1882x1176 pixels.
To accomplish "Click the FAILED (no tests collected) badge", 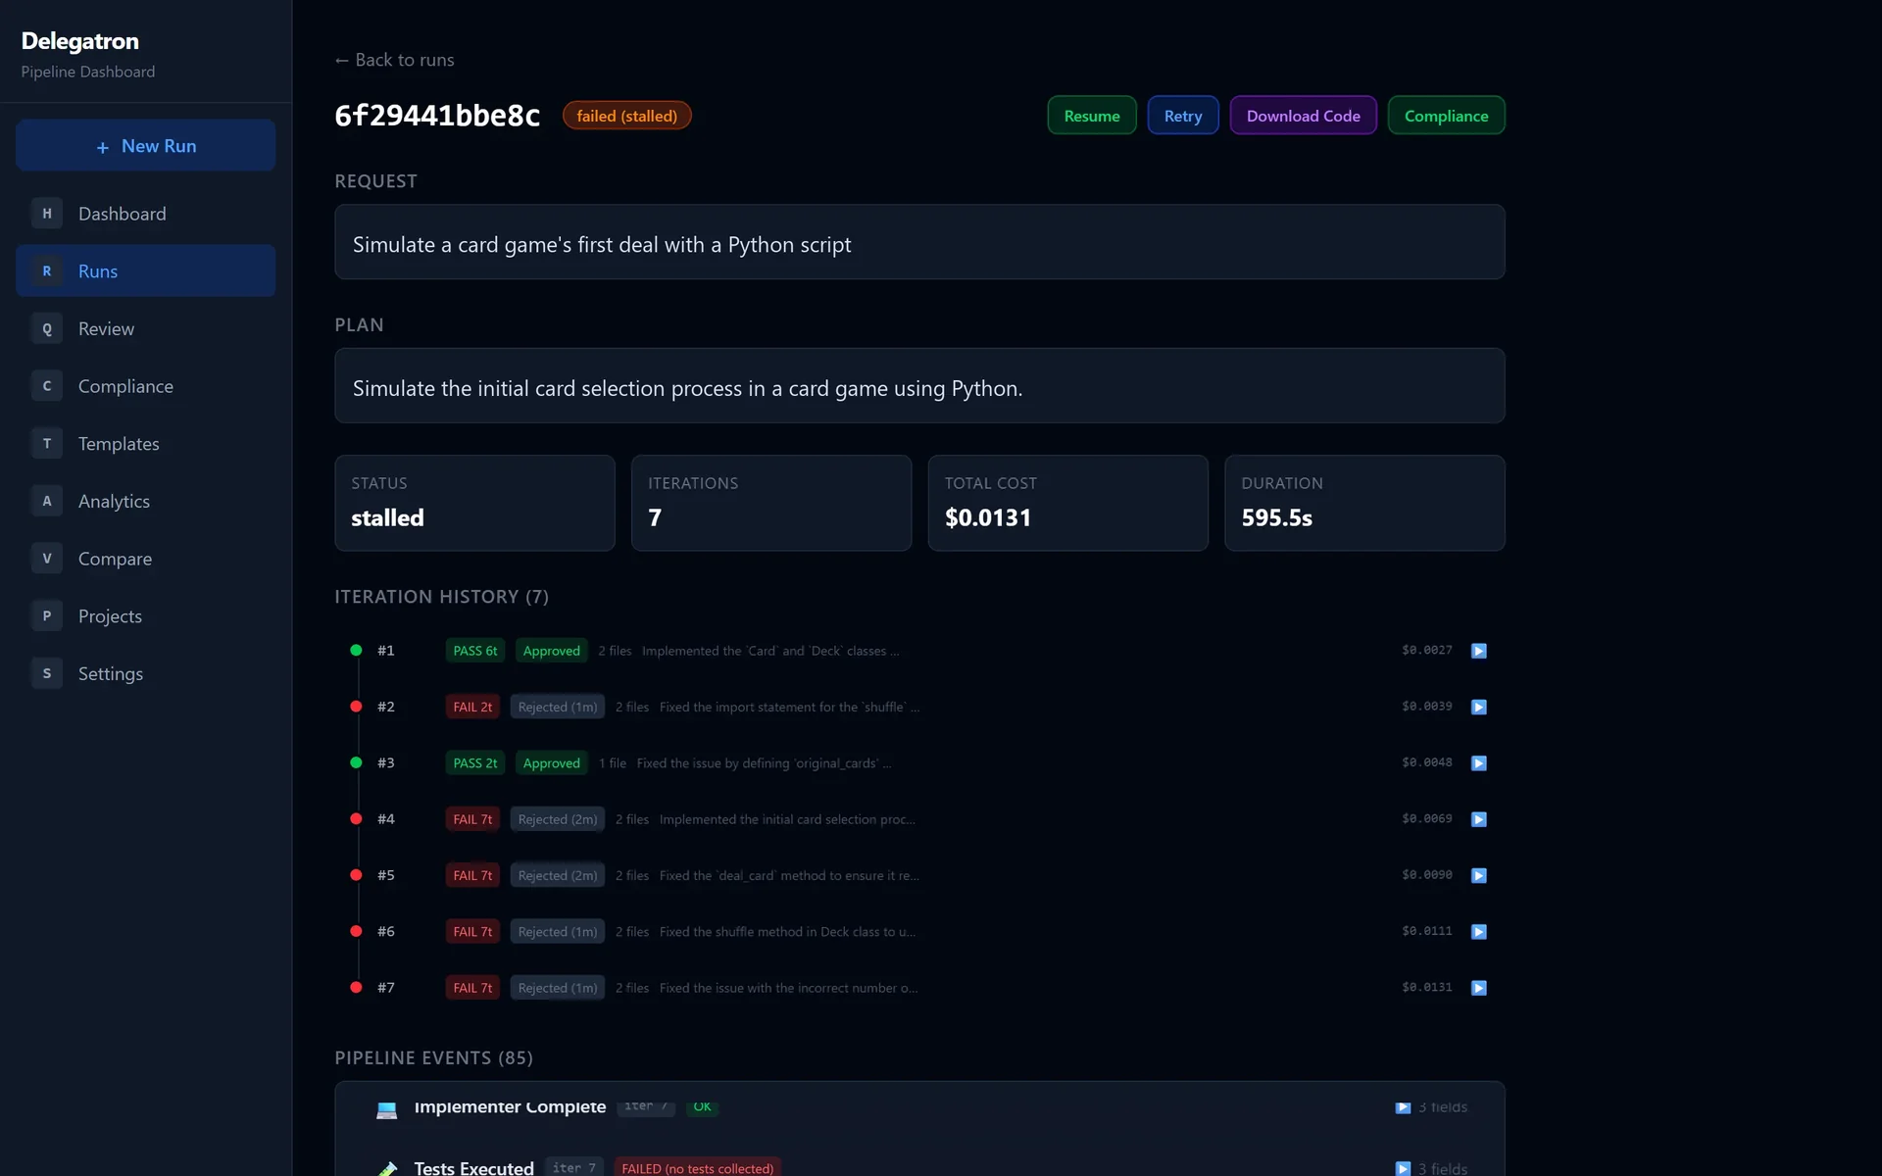I will [697, 1168].
